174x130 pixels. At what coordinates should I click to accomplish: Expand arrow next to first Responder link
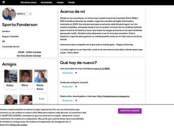coord(76,73)
